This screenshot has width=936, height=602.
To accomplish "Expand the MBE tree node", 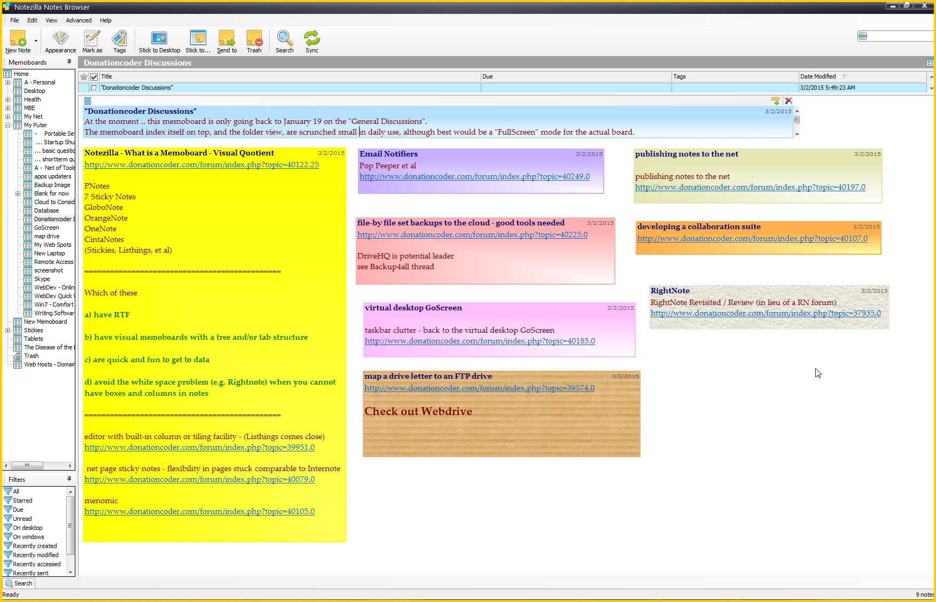I will (x=7, y=108).
